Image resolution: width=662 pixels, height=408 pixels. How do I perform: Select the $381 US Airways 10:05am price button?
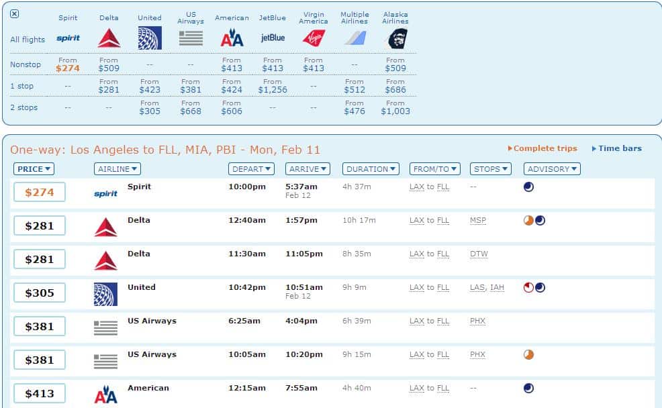pyautogui.click(x=39, y=360)
